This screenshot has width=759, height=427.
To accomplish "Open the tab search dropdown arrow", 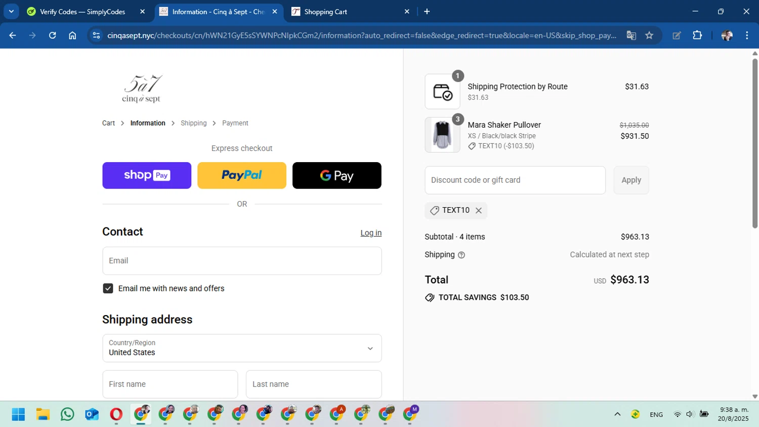I will pos(11,11).
